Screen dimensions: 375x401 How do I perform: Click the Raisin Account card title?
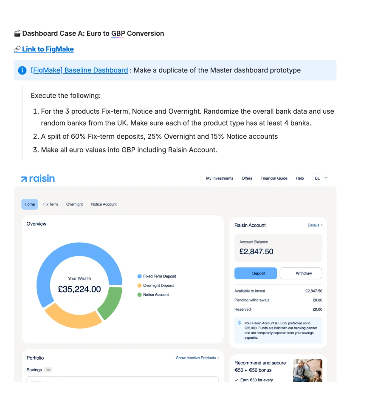[250, 225]
